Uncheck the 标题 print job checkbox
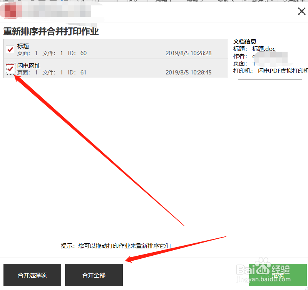The height and width of the screenshot is (290, 308). pyautogui.click(x=10, y=49)
